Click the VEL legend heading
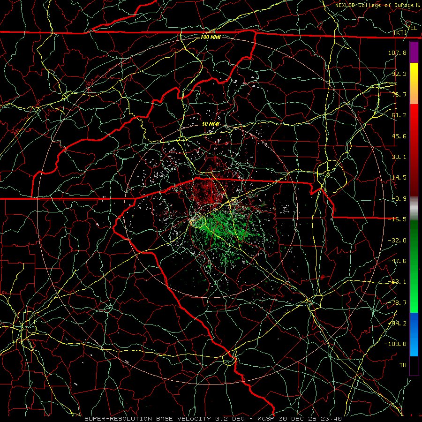 click(x=412, y=28)
